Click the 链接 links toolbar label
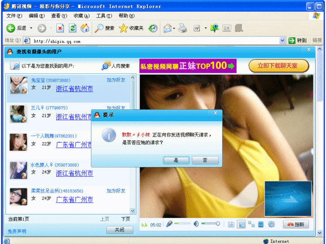 point(317,40)
